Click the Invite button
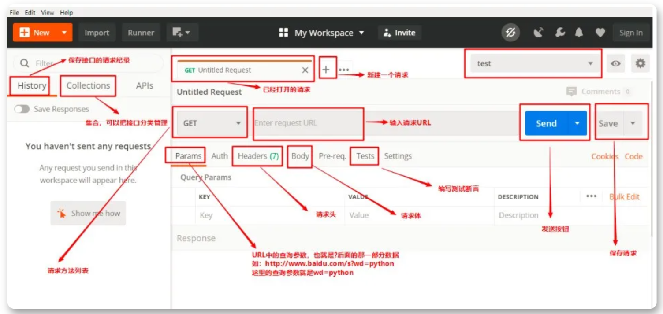Image resolution: width=663 pixels, height=314 pixels. pyautogui.click(x=399, y=33)
